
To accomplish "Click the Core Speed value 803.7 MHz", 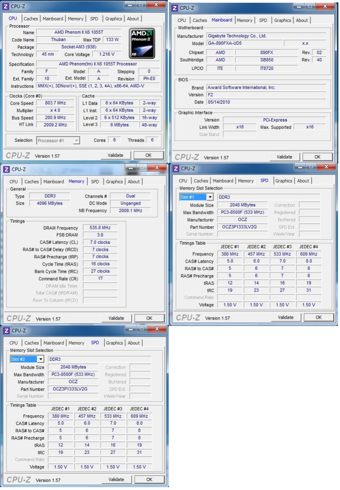I will pyautogui.click(x=55, y=103).
